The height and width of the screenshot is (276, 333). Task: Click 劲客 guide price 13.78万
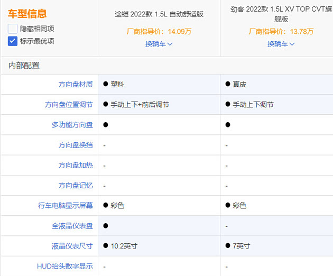(281, 32)
